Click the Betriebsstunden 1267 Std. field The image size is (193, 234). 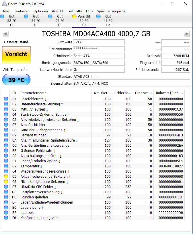coord(176,70)
